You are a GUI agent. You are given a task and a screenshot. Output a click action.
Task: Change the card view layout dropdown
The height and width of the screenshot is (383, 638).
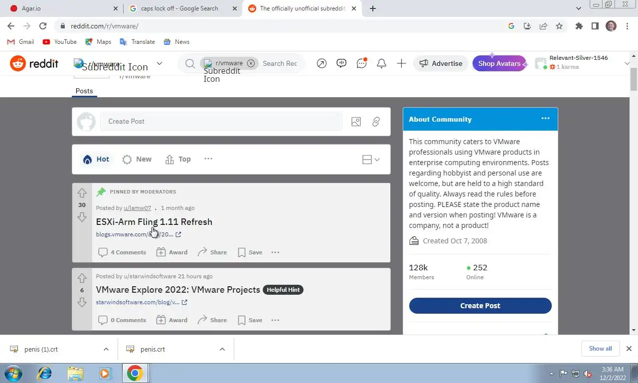[371, 160]
